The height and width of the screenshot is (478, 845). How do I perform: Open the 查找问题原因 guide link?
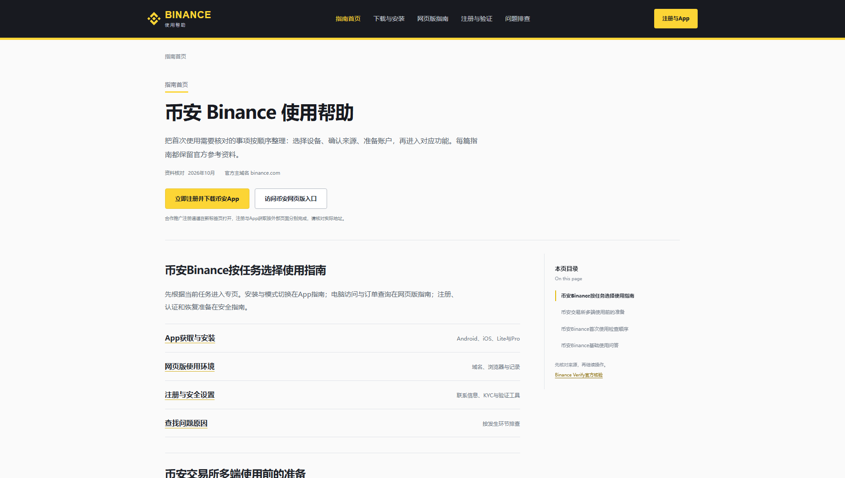[x=186, y=423]
